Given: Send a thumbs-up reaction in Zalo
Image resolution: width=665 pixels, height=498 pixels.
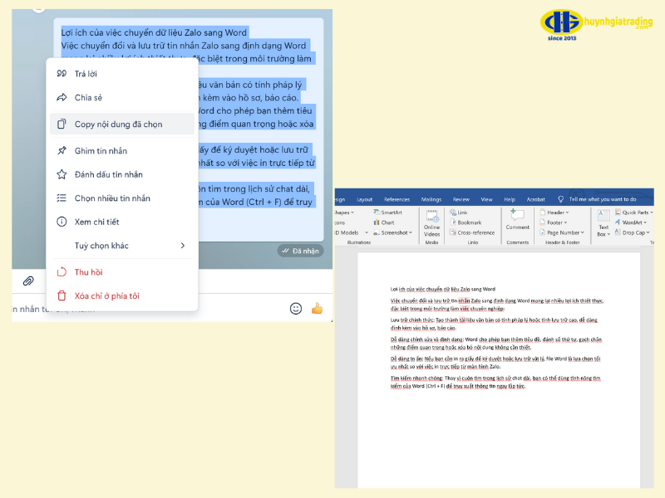Looking at the screenshot, I should tap(318, 308).
